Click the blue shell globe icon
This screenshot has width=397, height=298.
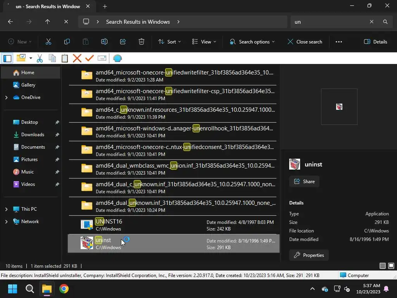coord(117,59)
